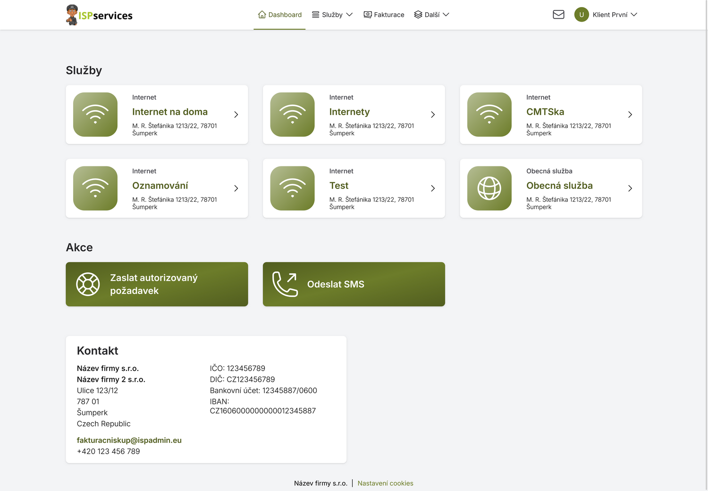Expand Další dropdown chevron
Screen dimensions: 708x491
446,15
